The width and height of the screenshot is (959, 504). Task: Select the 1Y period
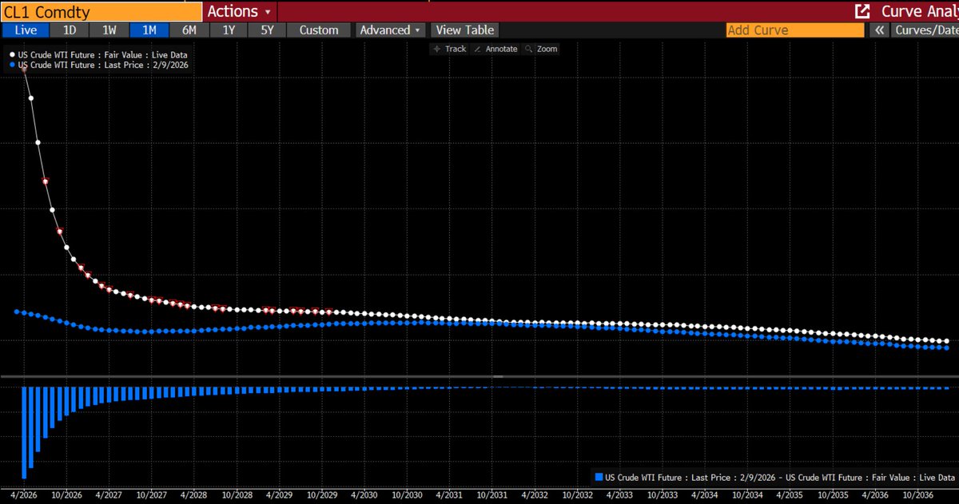(x=229, y=30)
